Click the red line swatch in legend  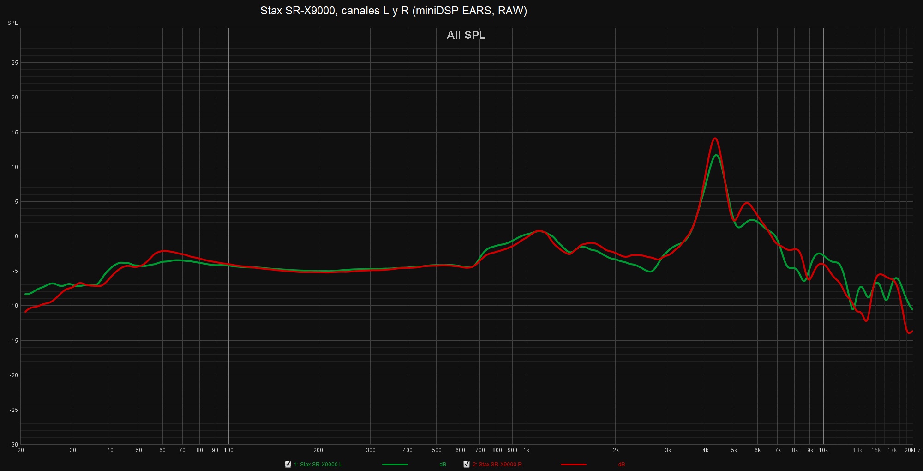coord(573,465)
